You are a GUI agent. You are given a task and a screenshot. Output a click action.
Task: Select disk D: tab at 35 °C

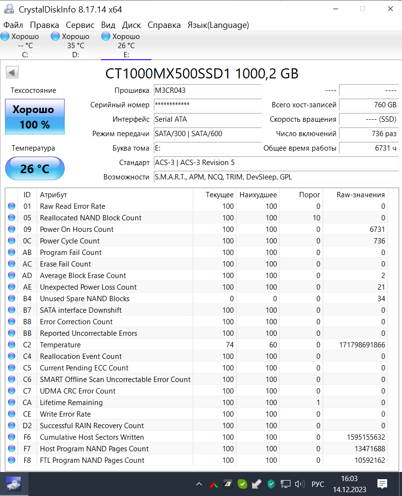pyautogui.click(x=75, y=45)
